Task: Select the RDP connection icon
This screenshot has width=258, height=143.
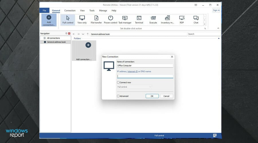Action: [x=182, y=20]
